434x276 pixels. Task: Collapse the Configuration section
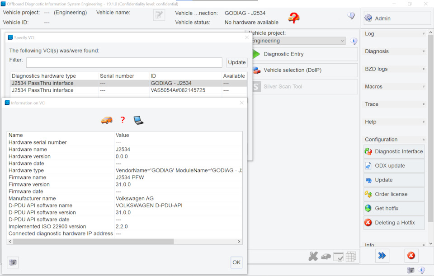pyautogui.click(x=423, y=140)
